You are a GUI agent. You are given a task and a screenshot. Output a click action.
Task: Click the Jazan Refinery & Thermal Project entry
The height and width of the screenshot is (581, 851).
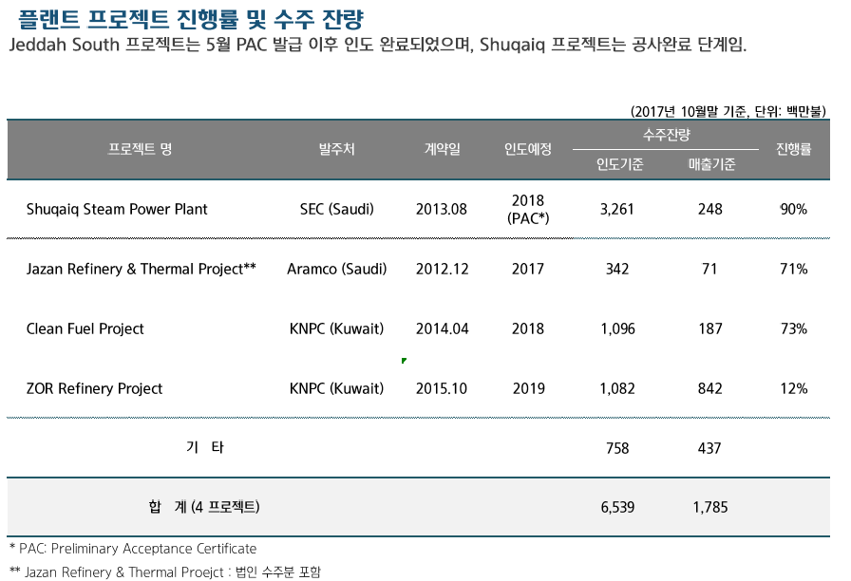click(142, 269)
